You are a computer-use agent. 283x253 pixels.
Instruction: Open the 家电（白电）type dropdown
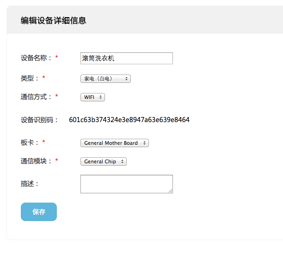(105, 79)
